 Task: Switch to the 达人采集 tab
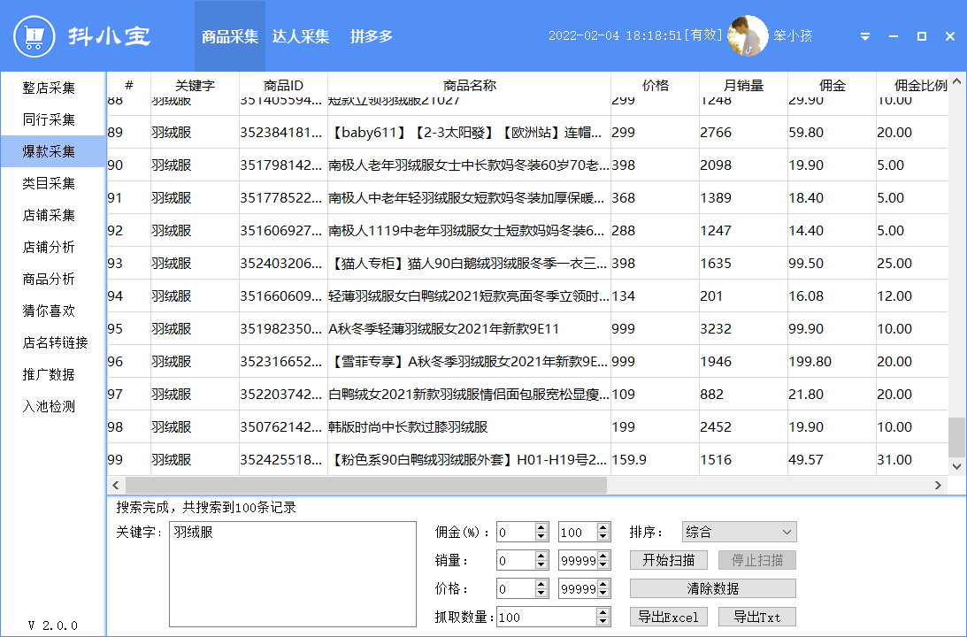click(301, 36)
